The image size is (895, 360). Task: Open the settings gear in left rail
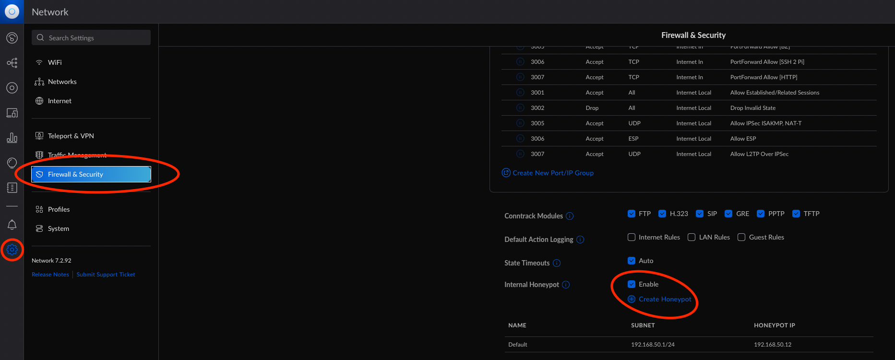(12, 250)
